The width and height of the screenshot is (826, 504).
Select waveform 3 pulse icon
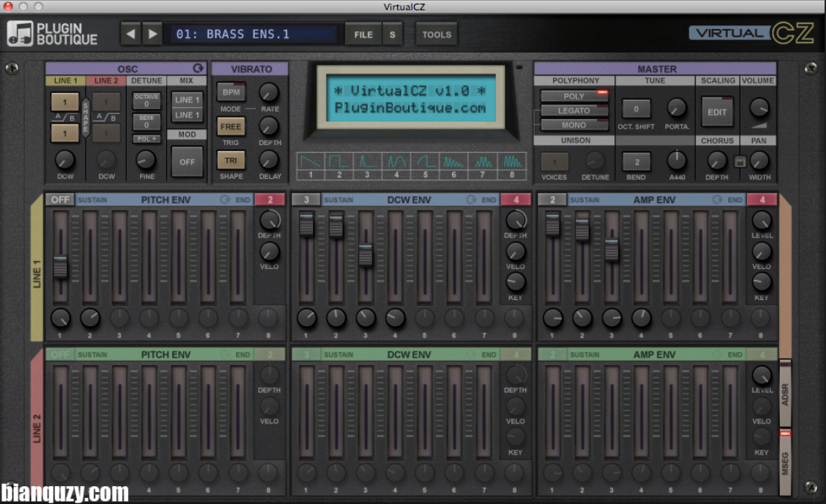click(x=367, y=161)
